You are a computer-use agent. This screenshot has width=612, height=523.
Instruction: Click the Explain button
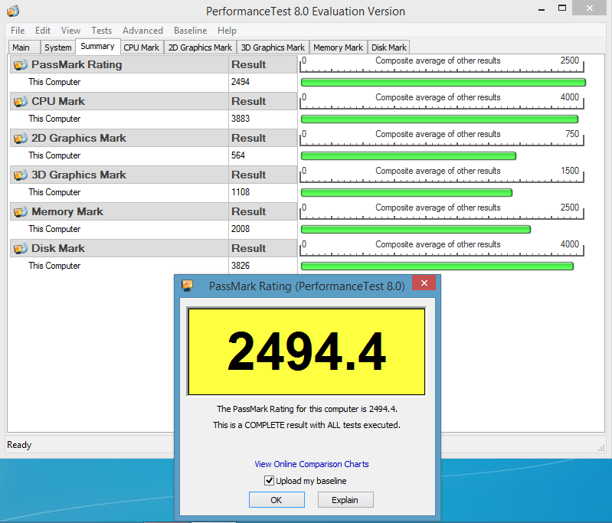point(345,499)
